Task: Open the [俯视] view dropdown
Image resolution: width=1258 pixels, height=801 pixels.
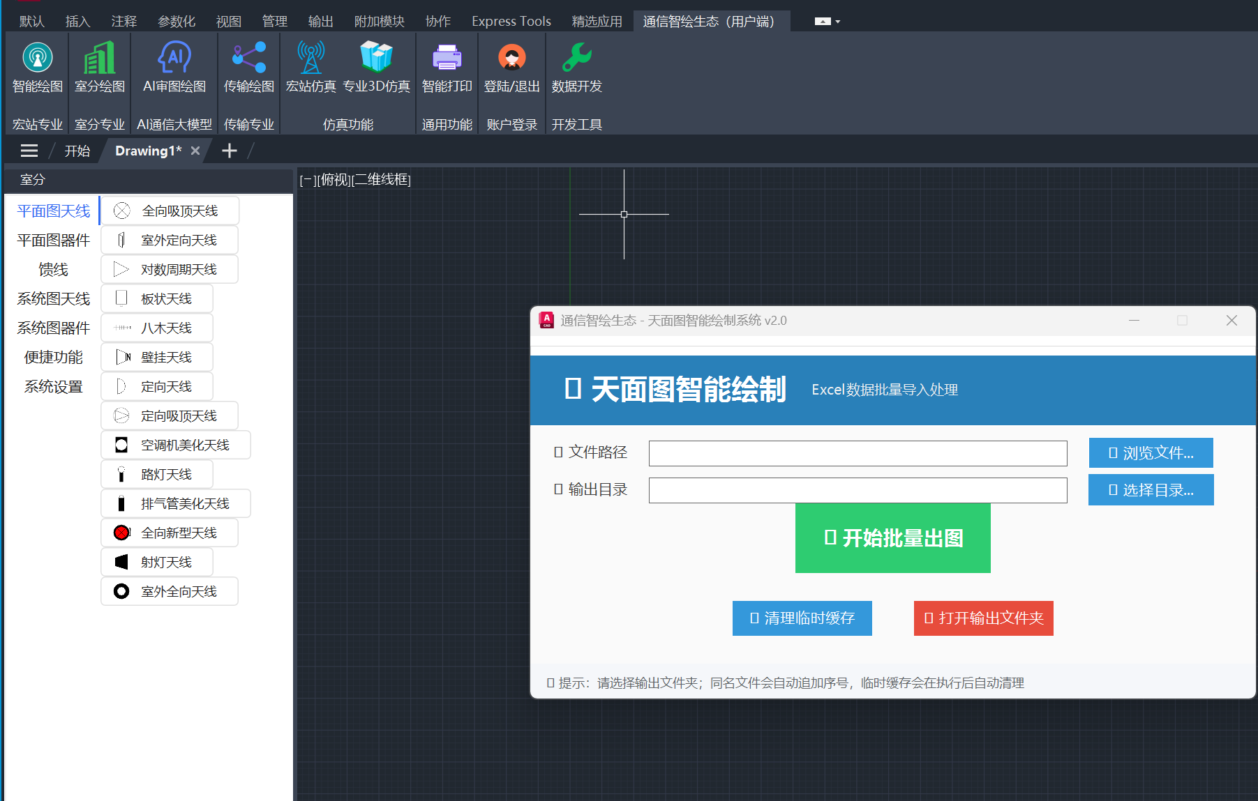Action: point(333,180)
